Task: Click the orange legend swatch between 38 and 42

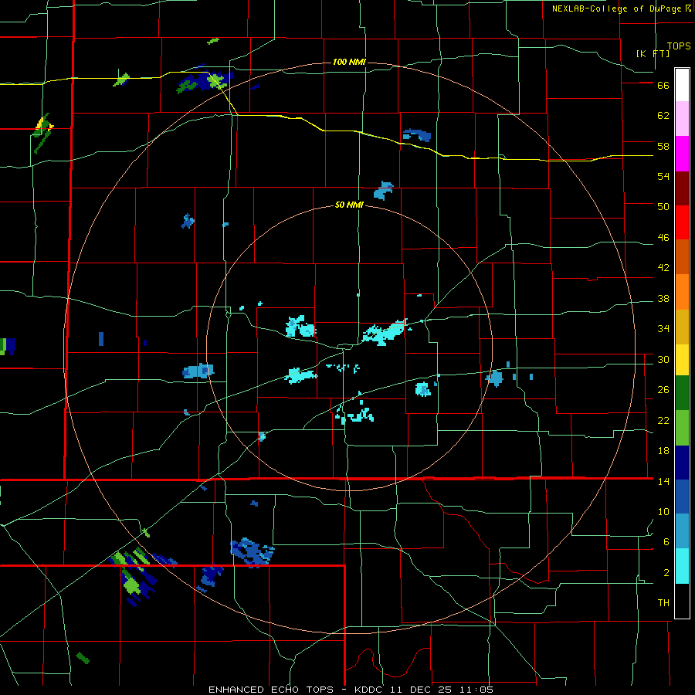Action: (x=682, y=292)
